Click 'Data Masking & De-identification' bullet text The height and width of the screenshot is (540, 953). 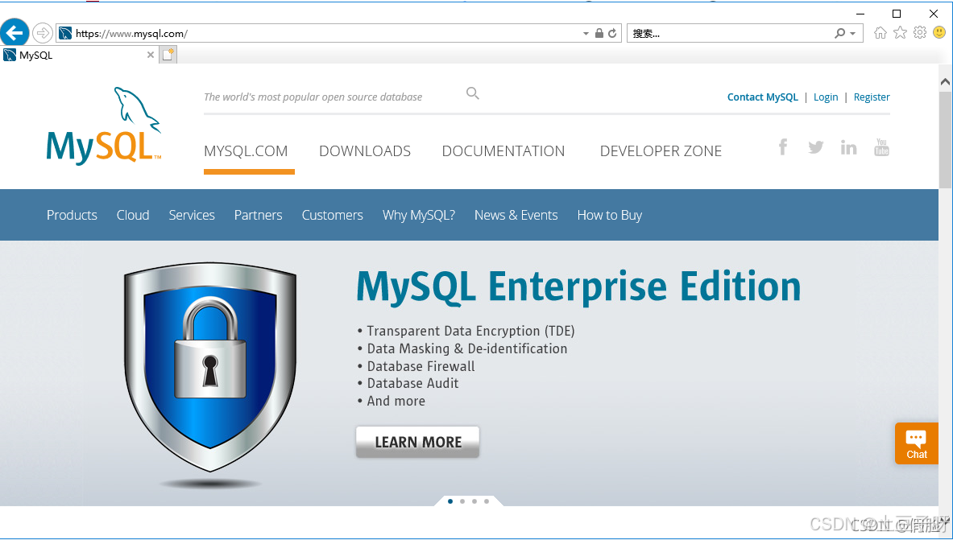pyautogui.click(x=466, y=348)
